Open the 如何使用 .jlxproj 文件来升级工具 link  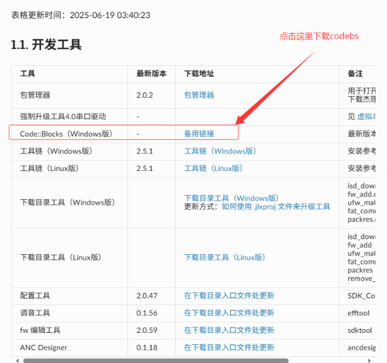point(276,207)
